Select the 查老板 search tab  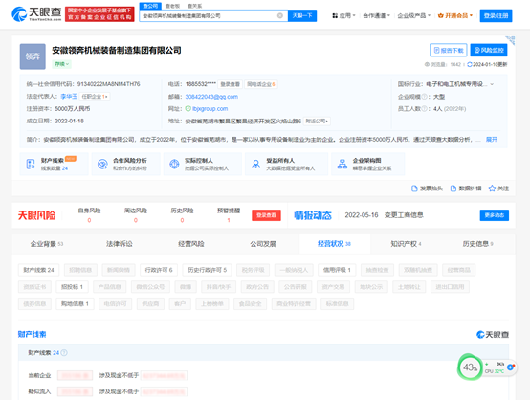(172, 6)
